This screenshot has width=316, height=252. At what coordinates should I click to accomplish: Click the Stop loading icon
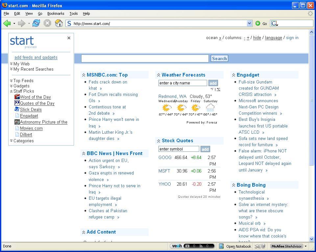click(x=47, y=23)
